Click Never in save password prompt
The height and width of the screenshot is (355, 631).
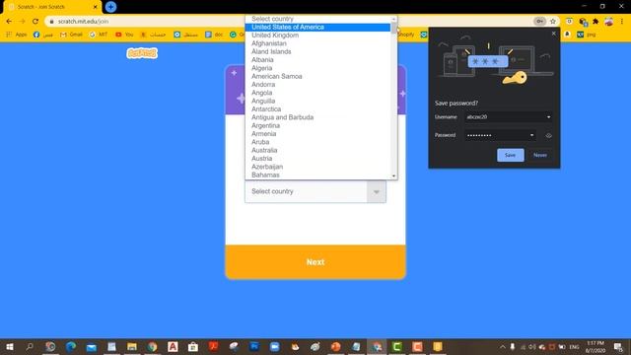coord(540,155)
